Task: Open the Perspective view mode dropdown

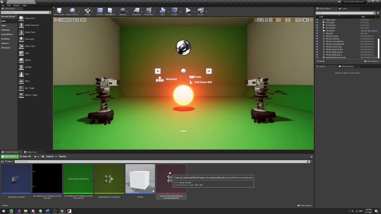Action: click(x=65, y=20)
